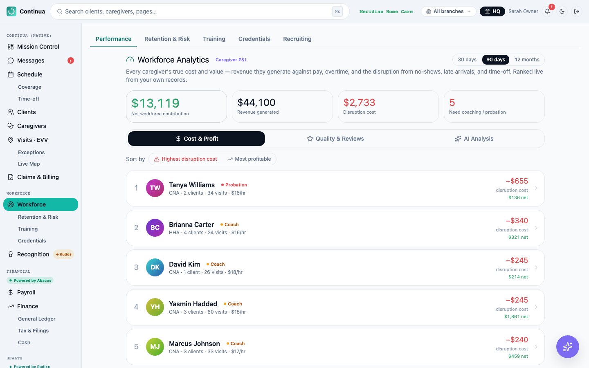589x368 pixels.
Task: Switch to Credentials top tab
Action: pos(254,39)
